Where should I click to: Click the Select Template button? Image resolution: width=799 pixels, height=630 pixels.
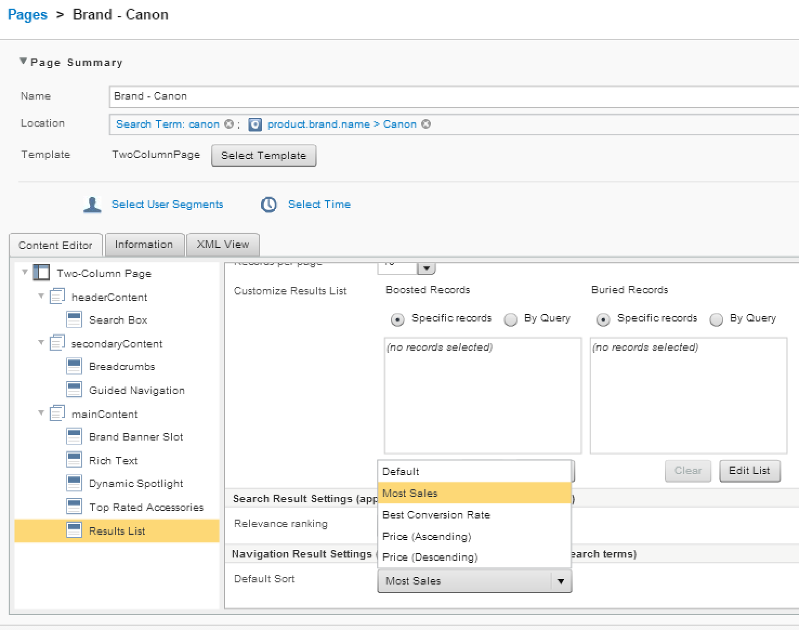(264, 155)
